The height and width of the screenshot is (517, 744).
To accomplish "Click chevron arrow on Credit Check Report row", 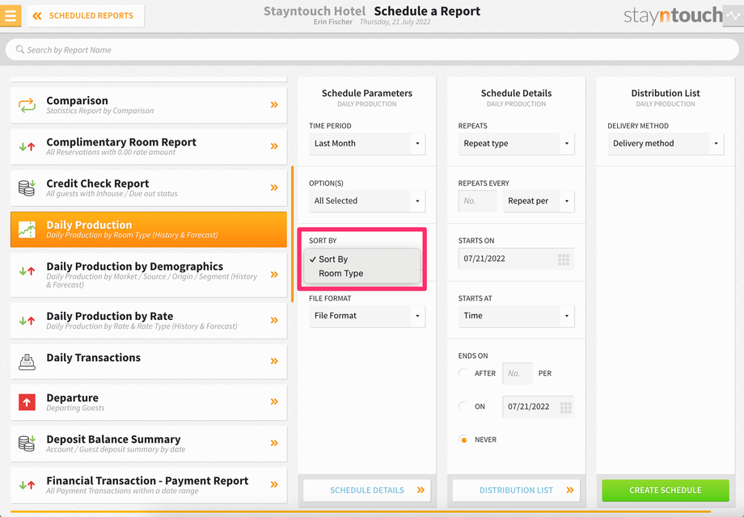I will point(274,187).
